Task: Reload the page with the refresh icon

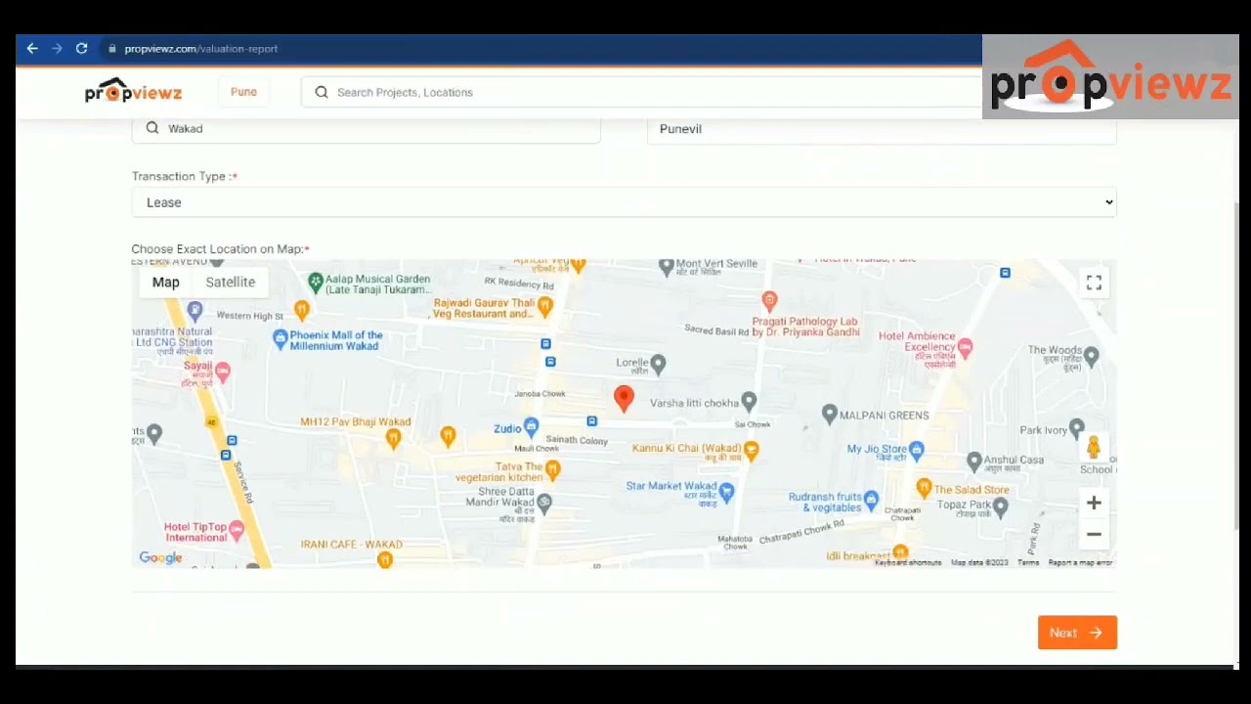Action: pyautogui.click(x=82, y=48)
